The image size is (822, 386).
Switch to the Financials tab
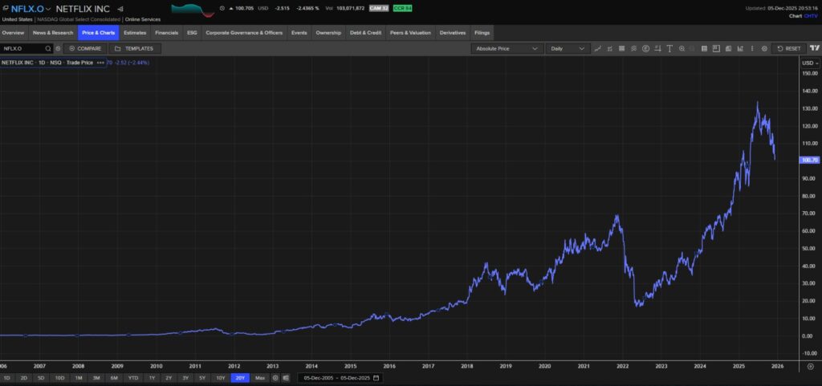[166, 33]
